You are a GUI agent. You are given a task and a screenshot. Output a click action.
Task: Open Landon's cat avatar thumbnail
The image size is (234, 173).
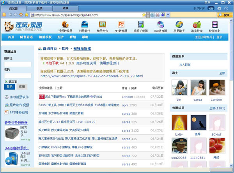point(217,87)
